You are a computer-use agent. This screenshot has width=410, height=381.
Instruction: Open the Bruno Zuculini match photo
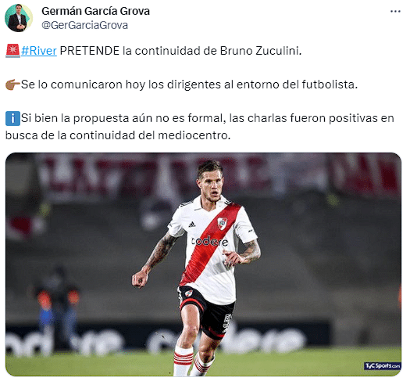click(203, 264)
